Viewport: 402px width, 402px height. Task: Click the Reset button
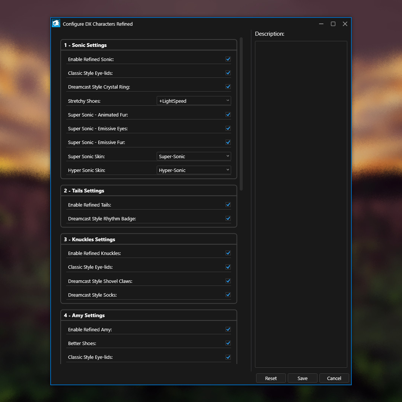tap(271, 378)
